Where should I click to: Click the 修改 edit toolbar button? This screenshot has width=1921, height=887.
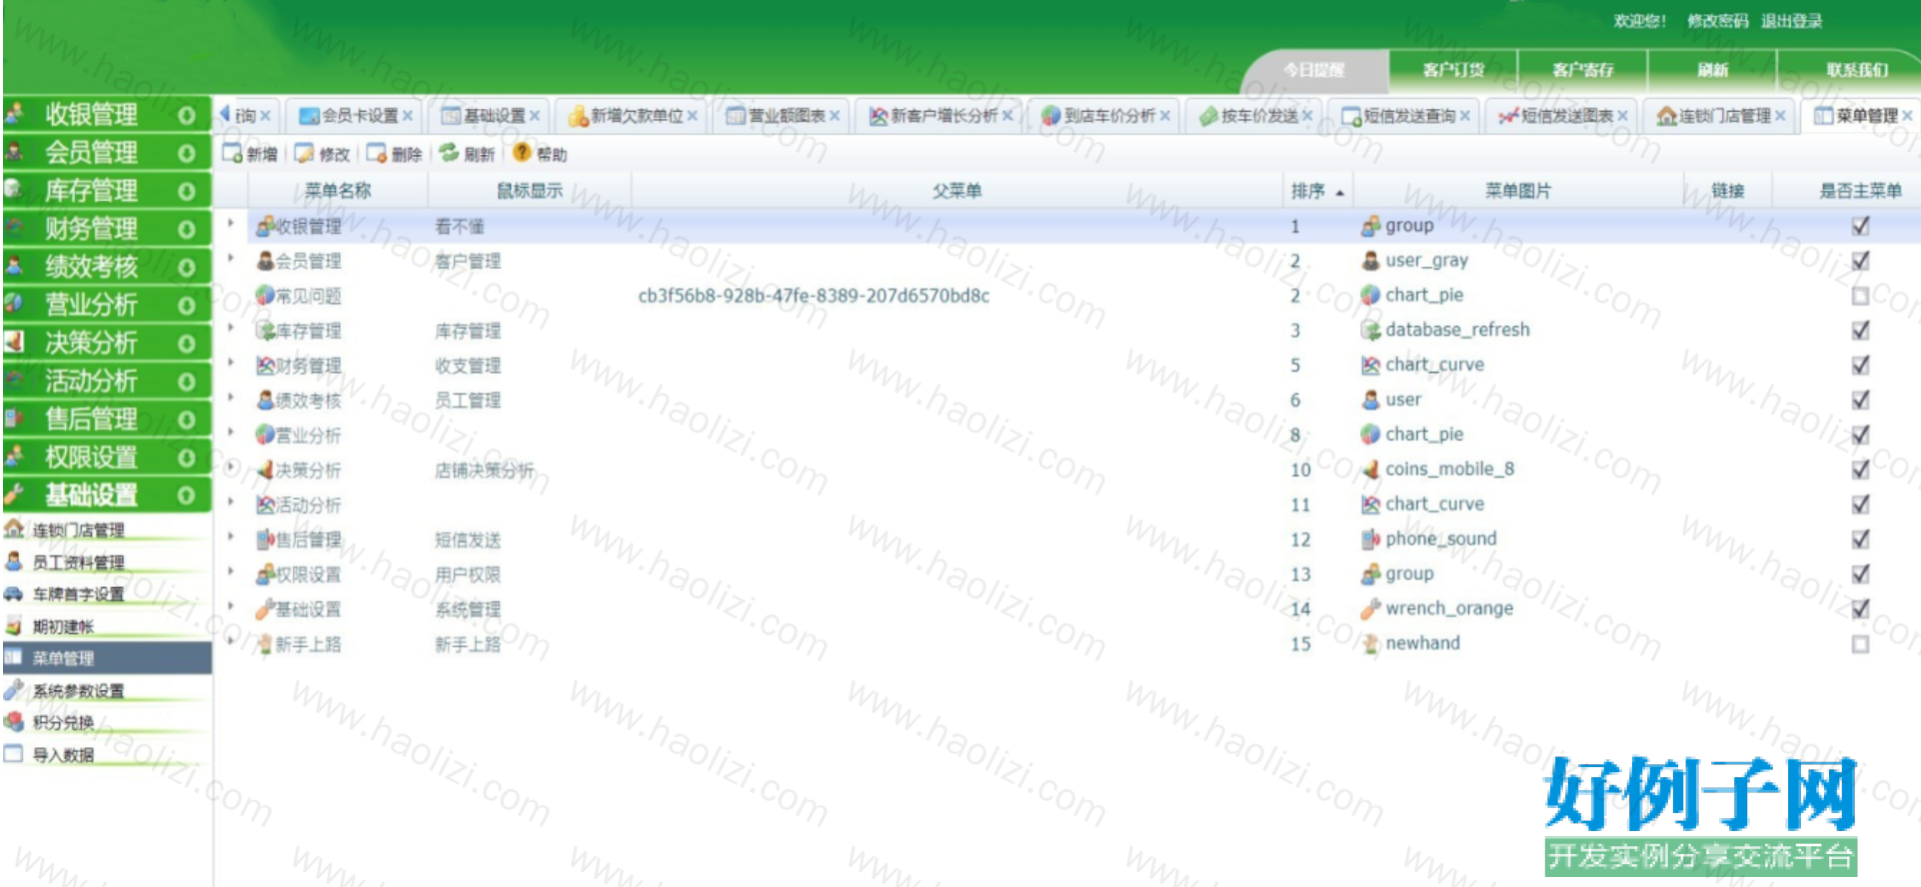[x=322, y=154]
